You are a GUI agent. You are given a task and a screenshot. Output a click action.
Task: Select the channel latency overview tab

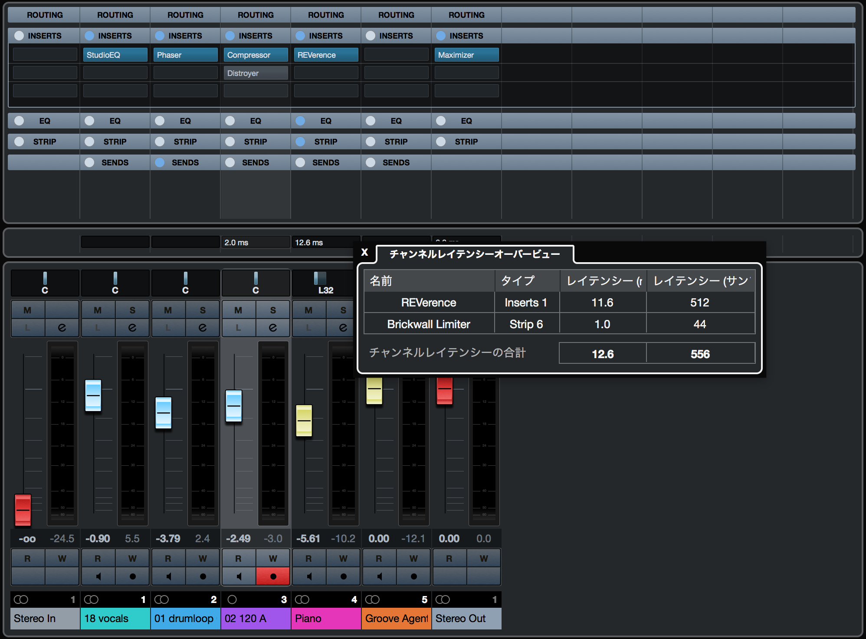point(474,254)
